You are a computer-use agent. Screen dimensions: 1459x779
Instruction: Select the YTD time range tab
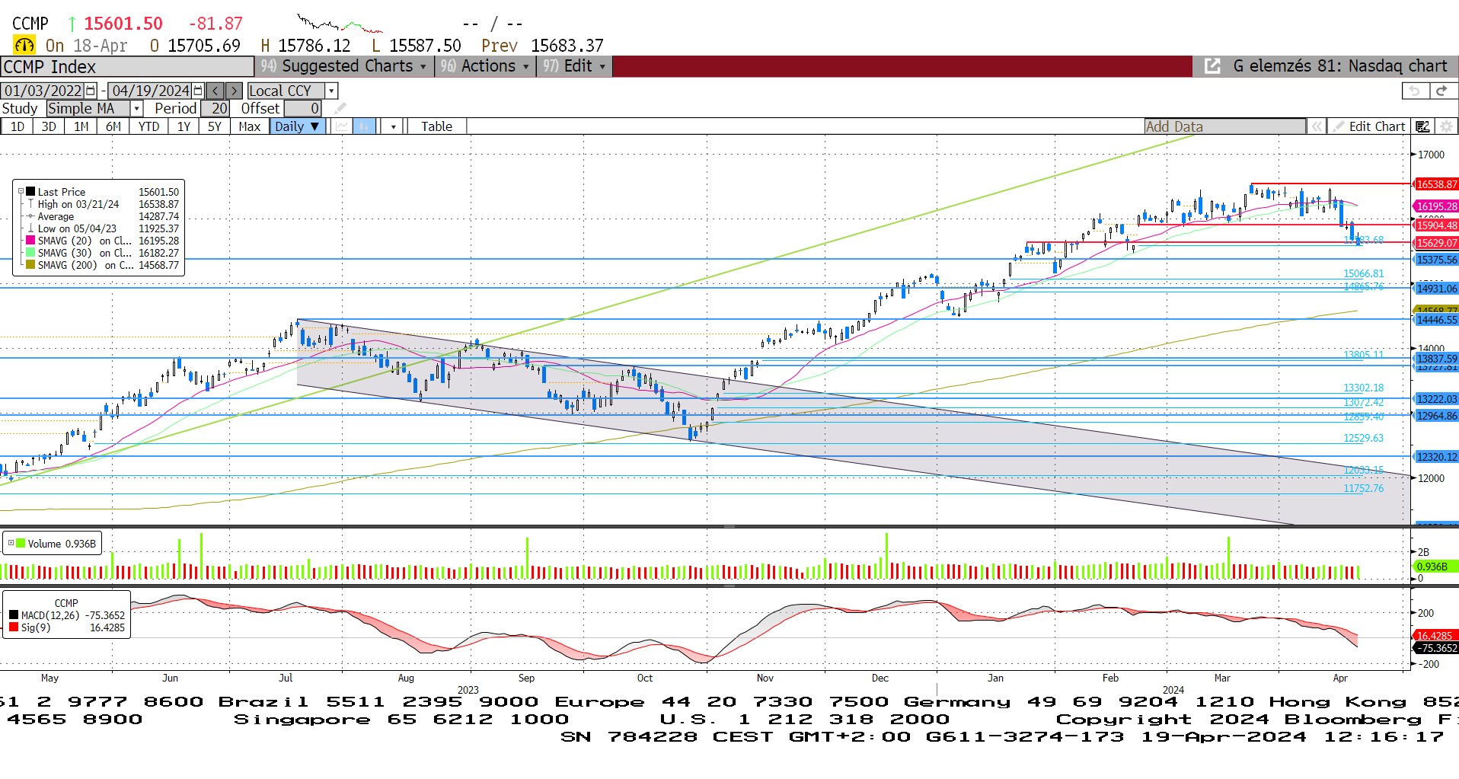148,126
